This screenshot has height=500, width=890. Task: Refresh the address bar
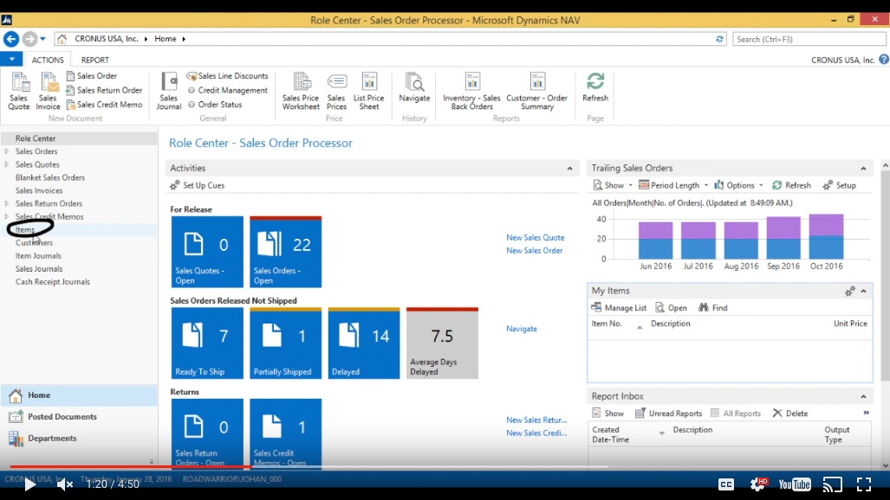click(x=719, y=39)
